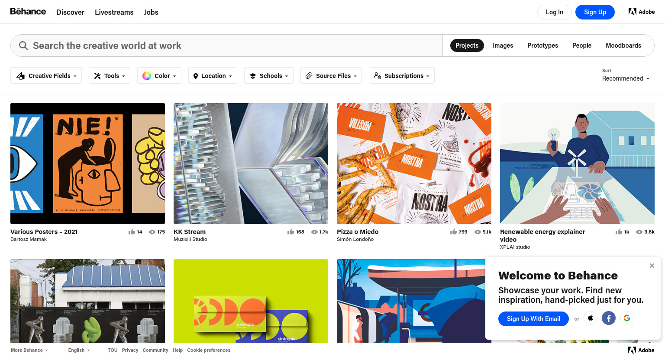Open the Creative Fields filter dropdown
665x357 pixels.
click(46, 75)
